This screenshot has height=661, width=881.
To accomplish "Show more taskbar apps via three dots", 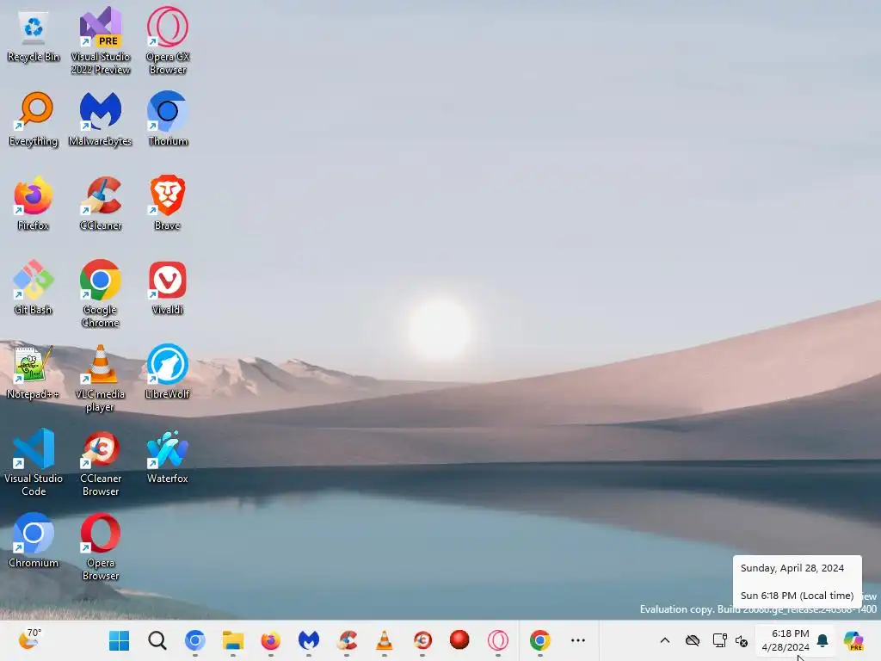I will [x=577, y=640].
